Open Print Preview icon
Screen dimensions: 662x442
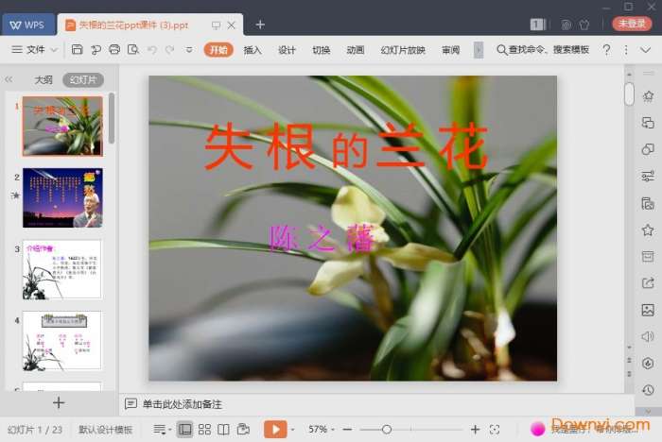133,50
